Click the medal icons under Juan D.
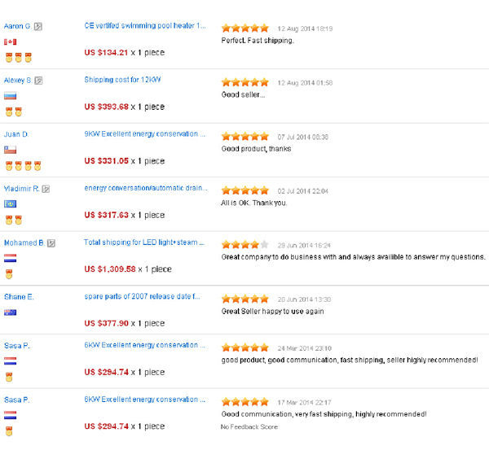The height and width of the screenshot is (450, 489). coord(24,166)
